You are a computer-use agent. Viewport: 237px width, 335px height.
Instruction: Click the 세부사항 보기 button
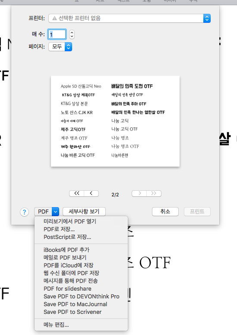tap(84, 211)
